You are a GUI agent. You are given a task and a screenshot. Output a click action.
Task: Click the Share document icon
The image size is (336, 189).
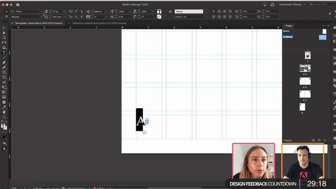tap(272, 5)
